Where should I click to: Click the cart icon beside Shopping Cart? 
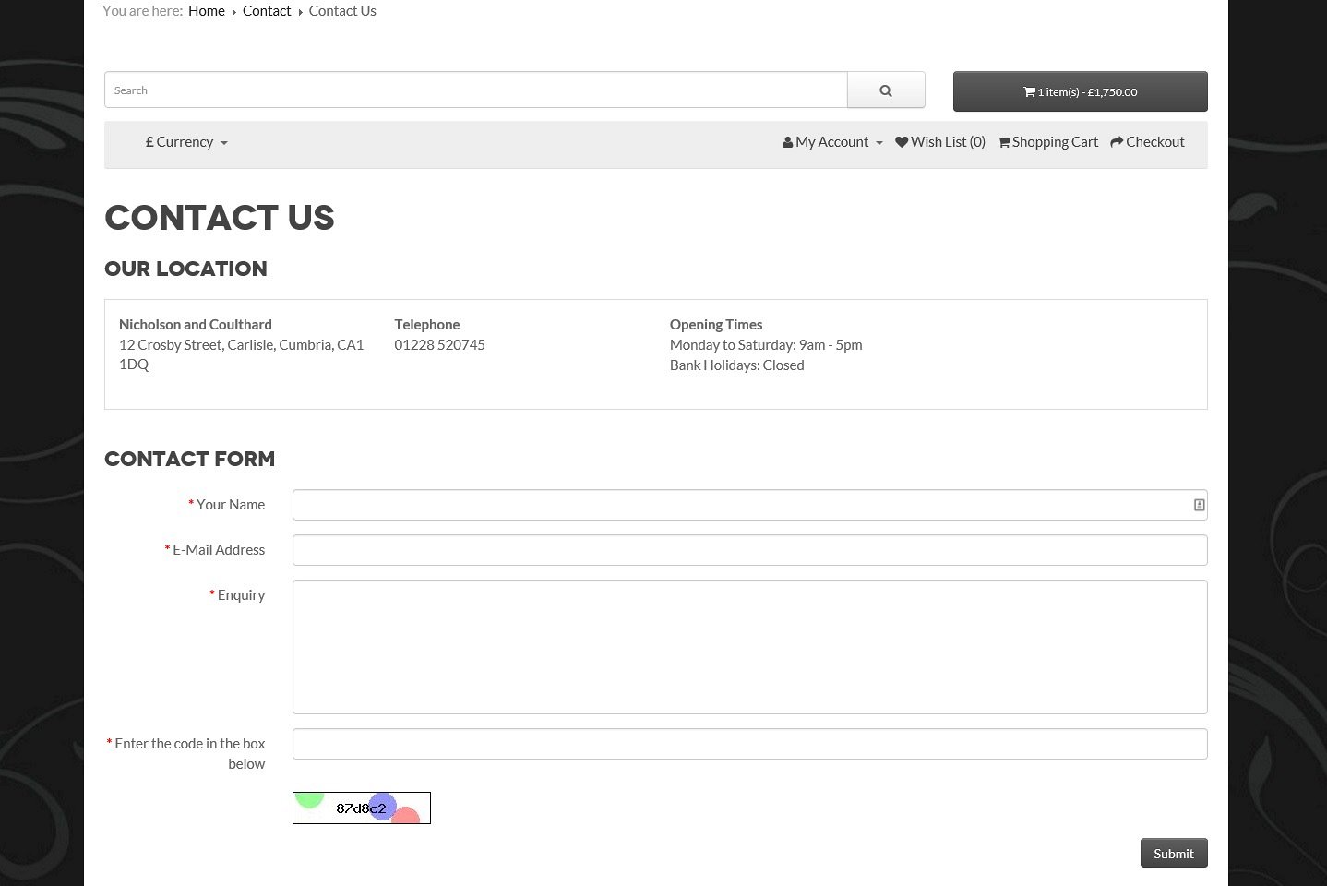tap(1004, 142)
